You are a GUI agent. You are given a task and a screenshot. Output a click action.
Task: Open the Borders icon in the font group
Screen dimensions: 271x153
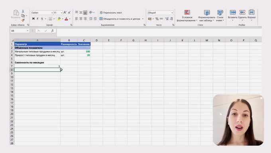(50, 19)
